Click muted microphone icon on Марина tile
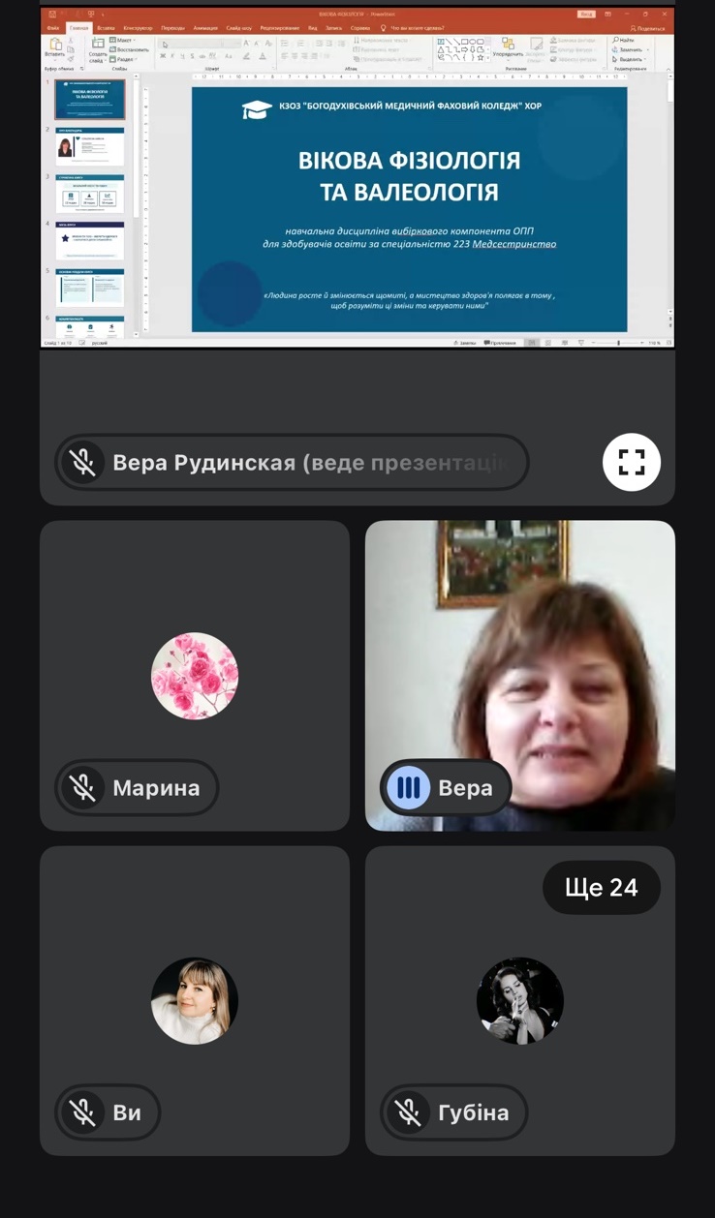 [x=83, y=787]
